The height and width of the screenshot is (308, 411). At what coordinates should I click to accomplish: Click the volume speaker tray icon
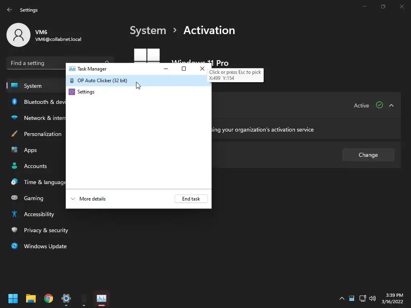pos(372,298)
